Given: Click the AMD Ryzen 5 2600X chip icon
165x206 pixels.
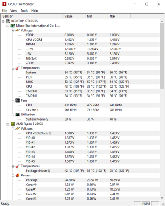Looking at the screenshot, I should pyautogui.click(x=13, y=124).
